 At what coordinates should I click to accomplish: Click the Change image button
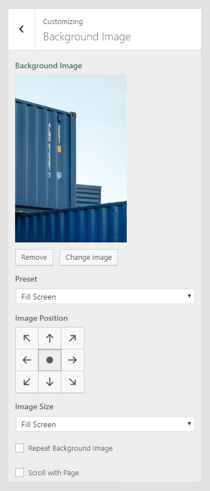coord(89,258)
